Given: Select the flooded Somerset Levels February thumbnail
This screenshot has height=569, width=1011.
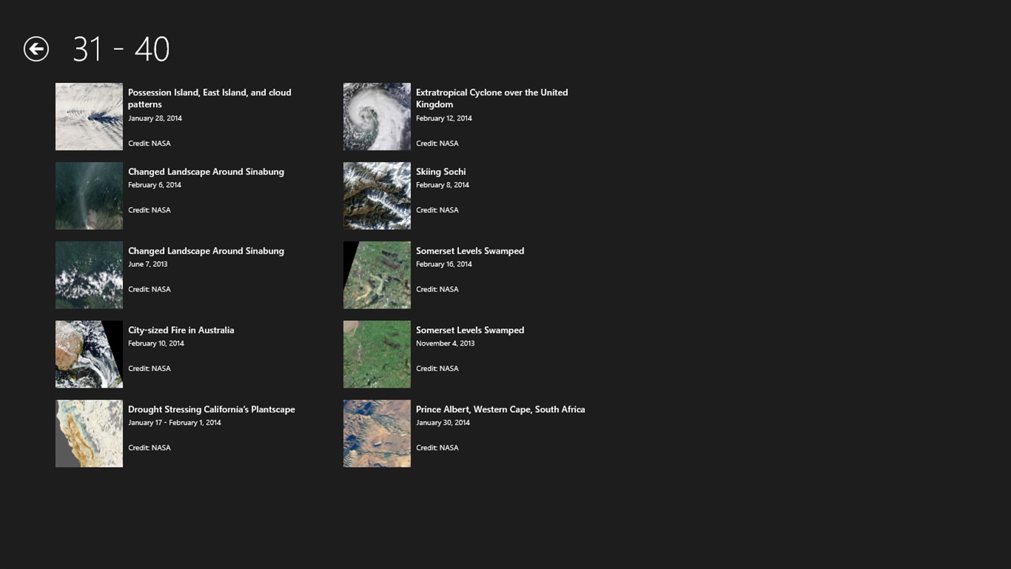Looking at the screenshot, I should (x=377, y=275).
